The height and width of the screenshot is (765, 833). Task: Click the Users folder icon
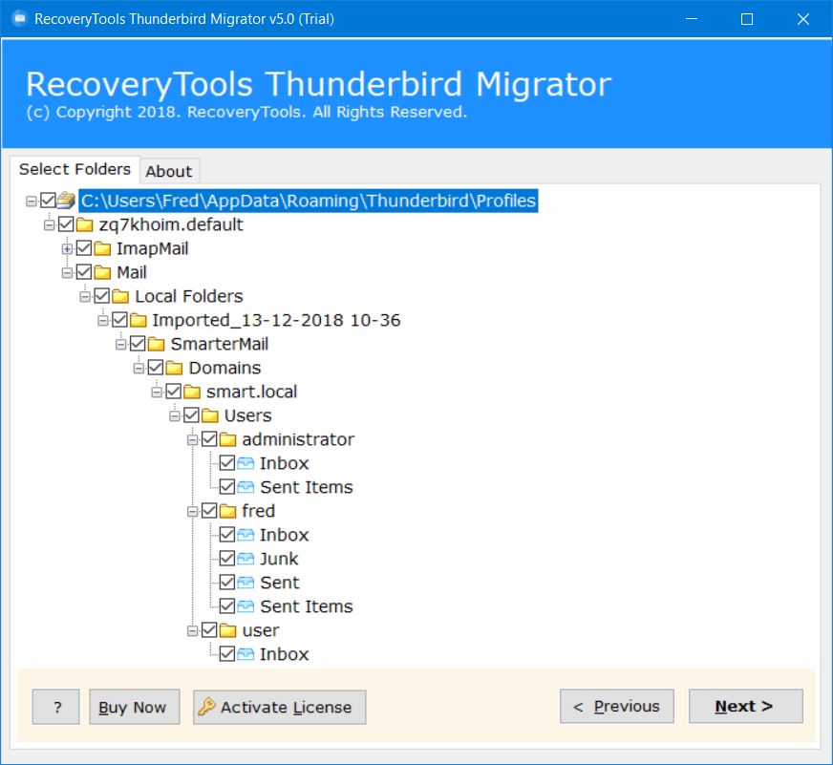pyautogui.click(x=210, y=415)
